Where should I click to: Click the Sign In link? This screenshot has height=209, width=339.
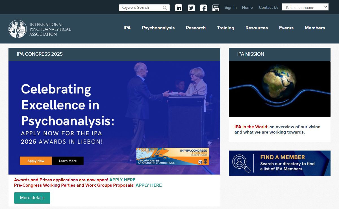coord(231,8)
